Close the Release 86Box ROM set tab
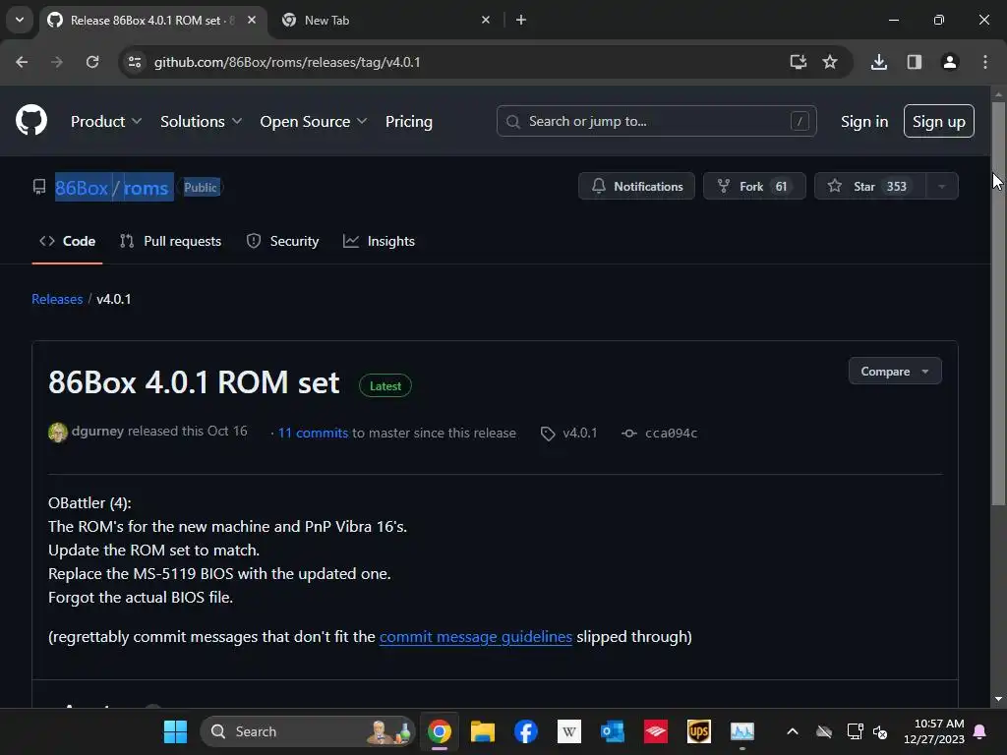Screen dimensions: 1007x755 point(252,20)
